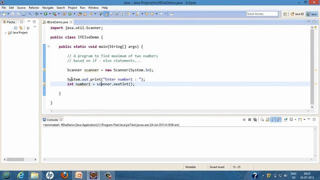
Task: Click the Previous Annotation icon
Action: (137, 14)
